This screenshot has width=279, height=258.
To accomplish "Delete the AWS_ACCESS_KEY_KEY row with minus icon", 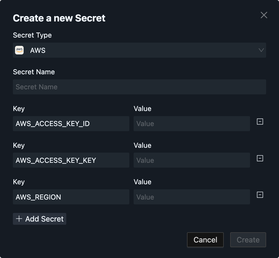I will click(260, 159).
